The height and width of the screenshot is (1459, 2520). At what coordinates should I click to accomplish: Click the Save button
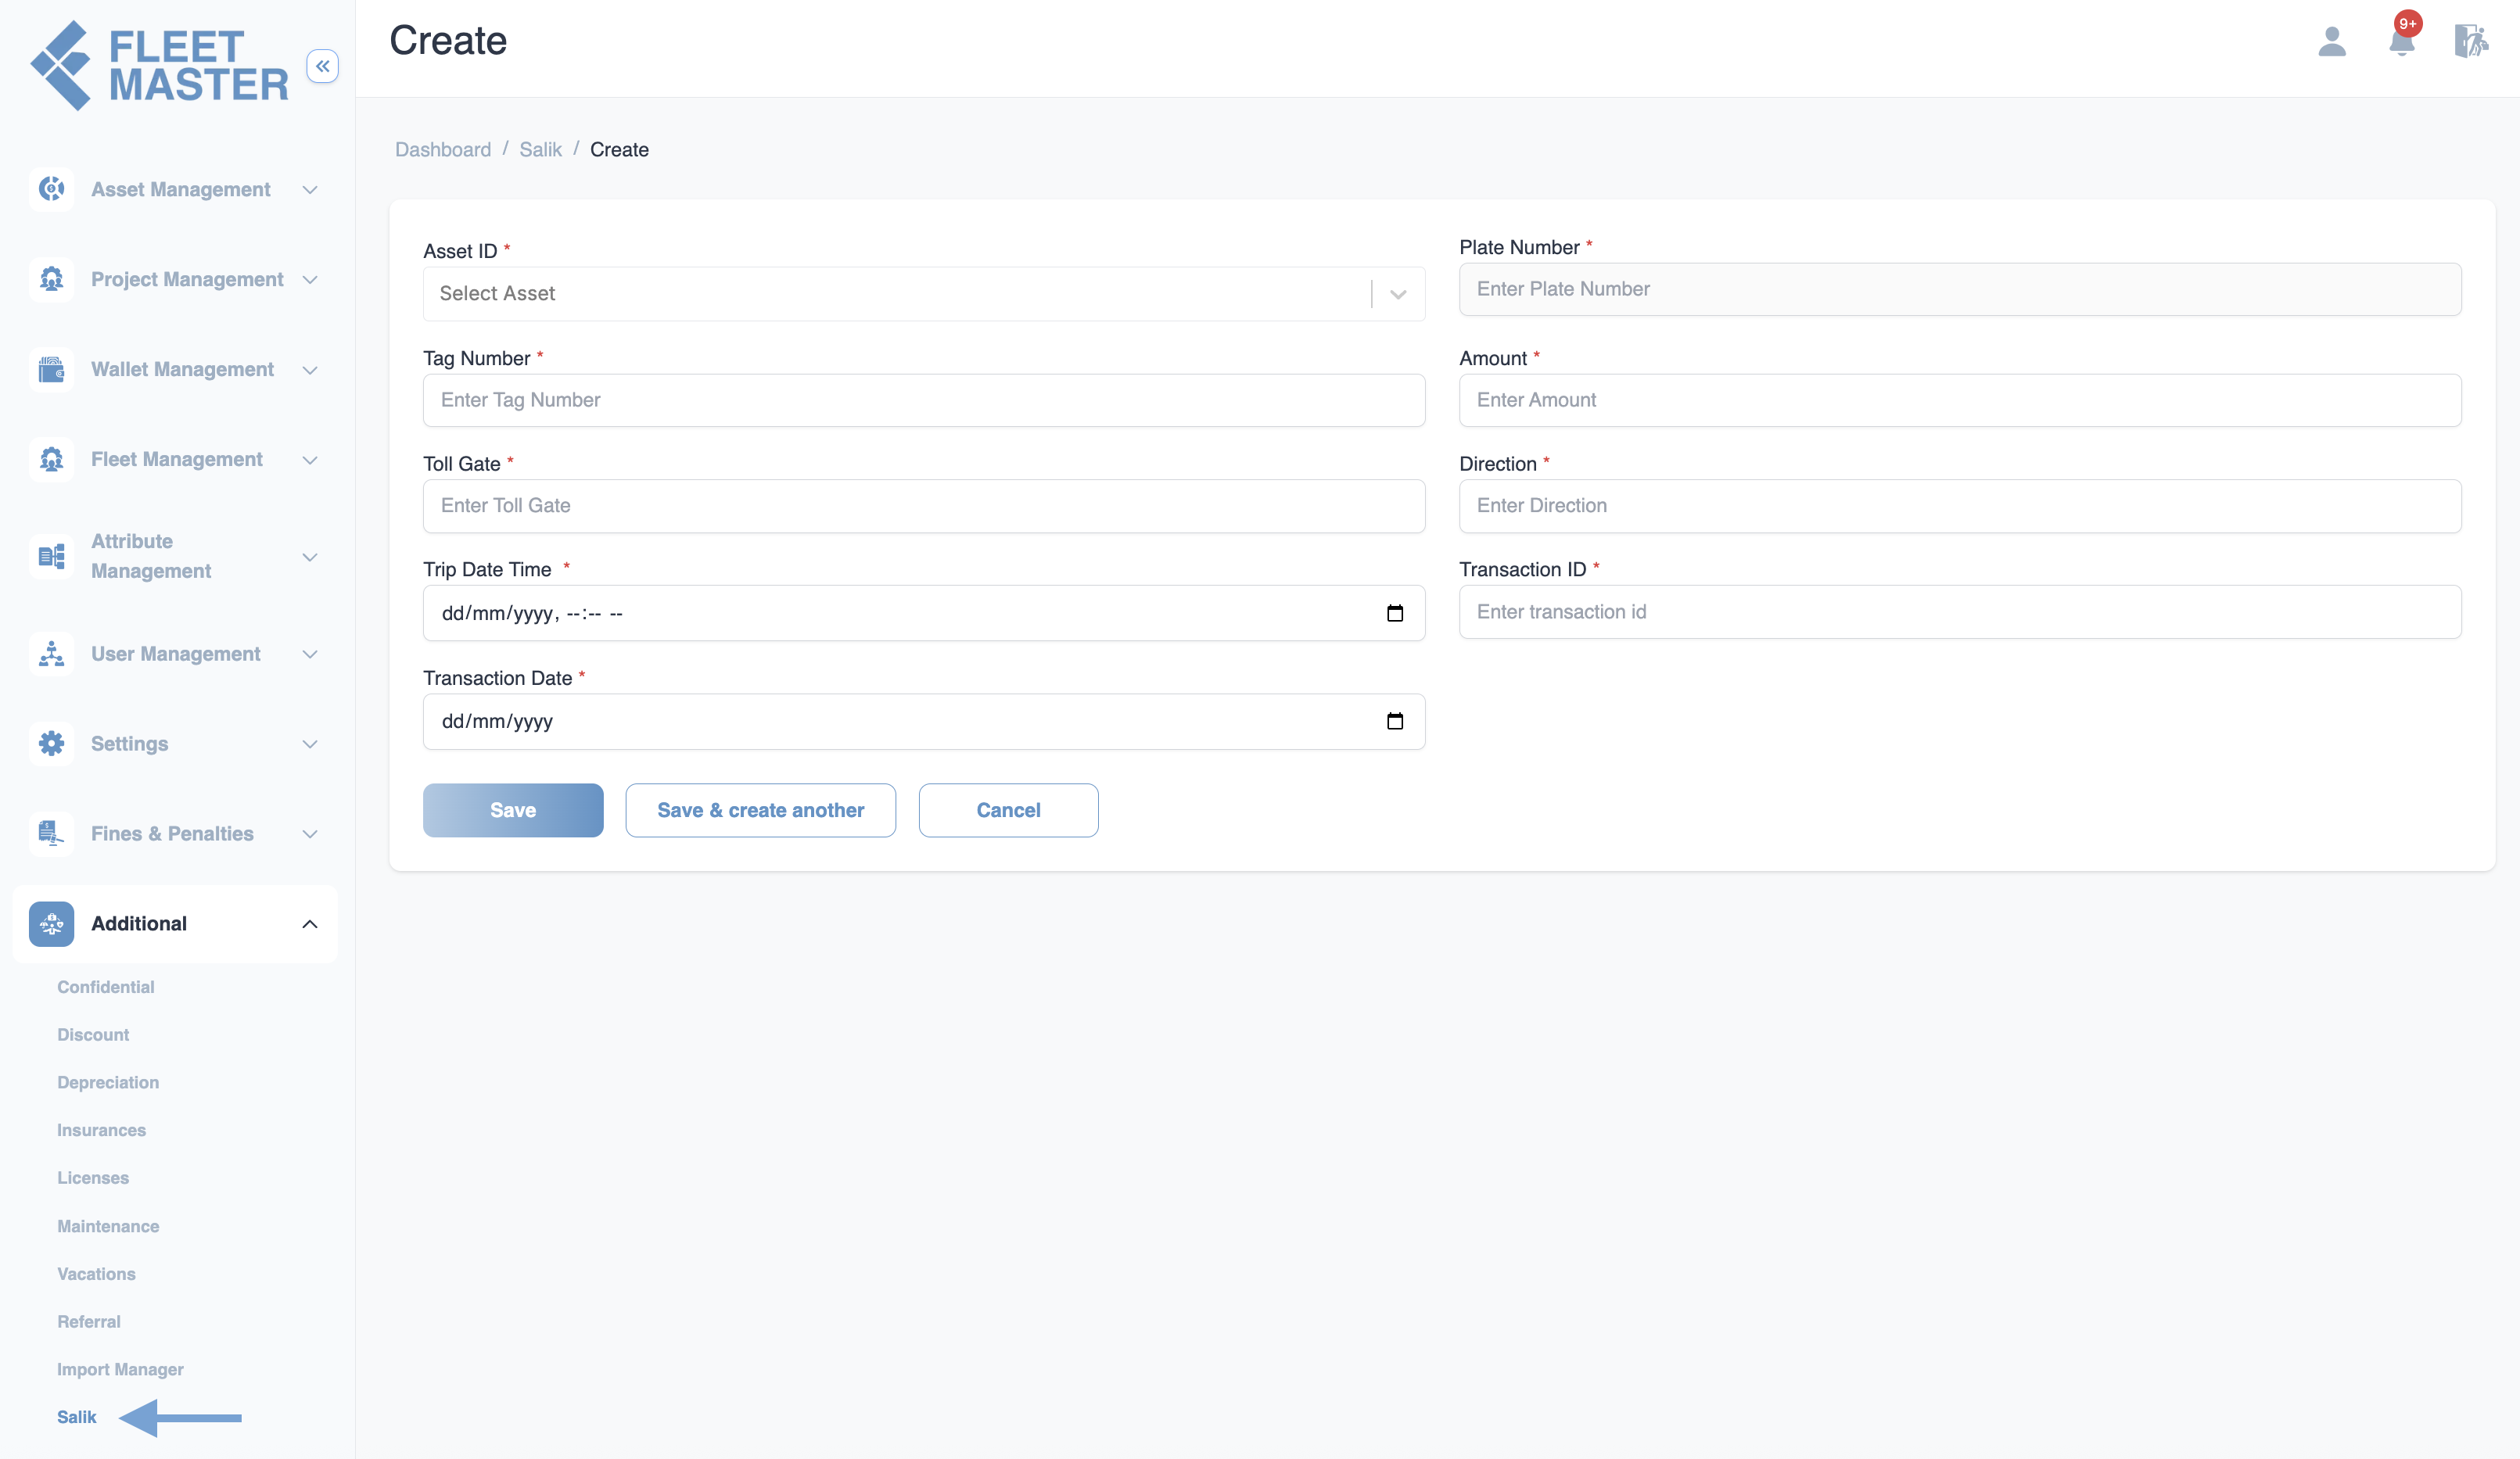pyautogui.click(x=513, y=810)
